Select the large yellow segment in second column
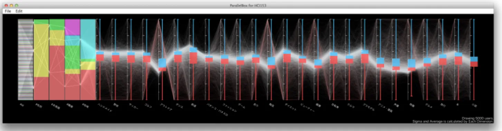Viewport: 502px width, 131px height. coord(41,50)
